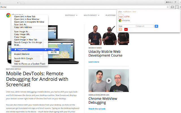This screenshot has height=113, width=181.
Task: Open the PLATFORM navigation item
Action: coord(111,15)
